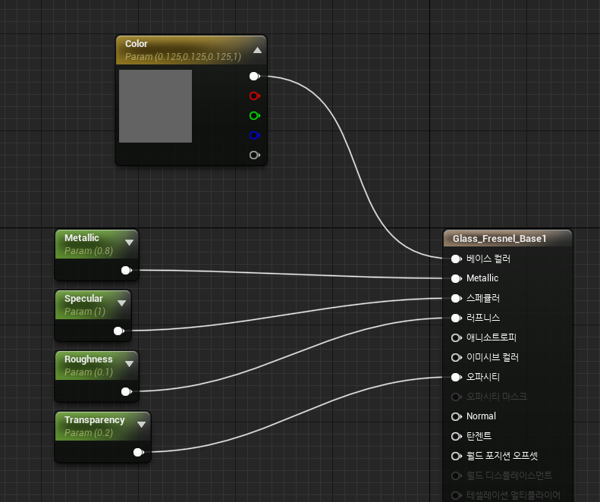Click the 베이스 컬러 input pin
The width and height of the screenshot is (600, 502).
(x=456, y=259)
